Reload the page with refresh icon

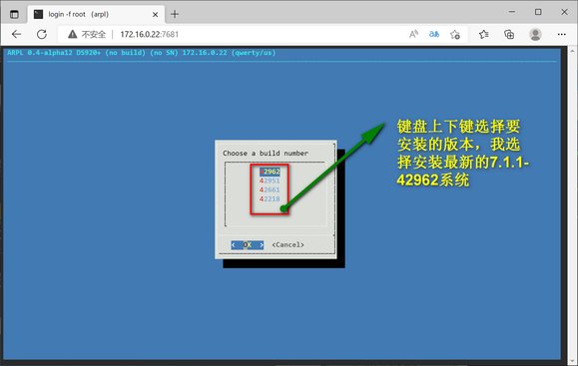point(42,34)
